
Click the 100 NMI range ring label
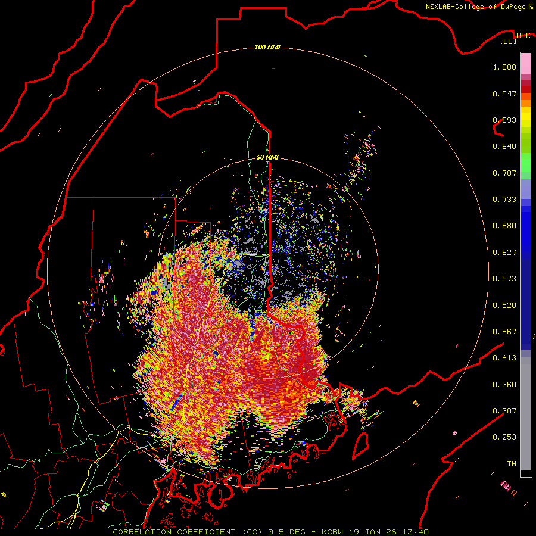(x=267, y=47)
